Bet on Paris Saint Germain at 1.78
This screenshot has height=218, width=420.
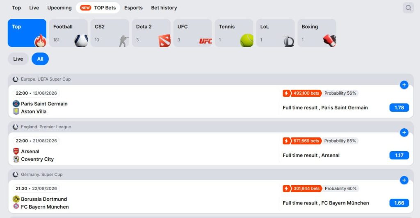[399, 107]
